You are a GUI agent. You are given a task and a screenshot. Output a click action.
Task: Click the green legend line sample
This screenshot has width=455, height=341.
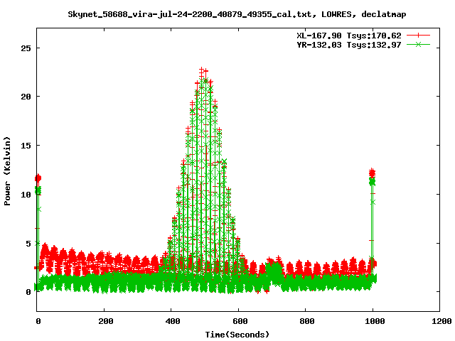[418, 45]
